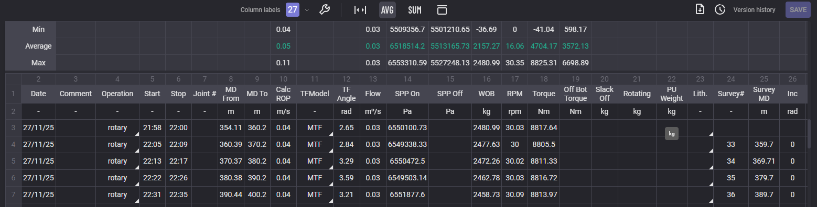Click the average WOB value 2157.27
This screenshot has height=207, width=817.
(487, 46)
